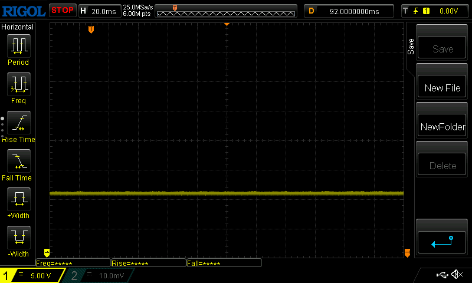Click the USB connection status icon
Screen dimensions: 472x283
pos(442,275)
